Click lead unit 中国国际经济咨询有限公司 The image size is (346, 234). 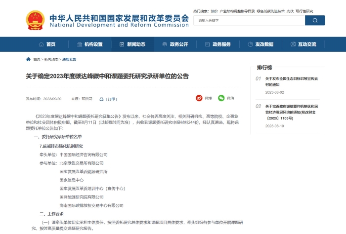point(84,155)
